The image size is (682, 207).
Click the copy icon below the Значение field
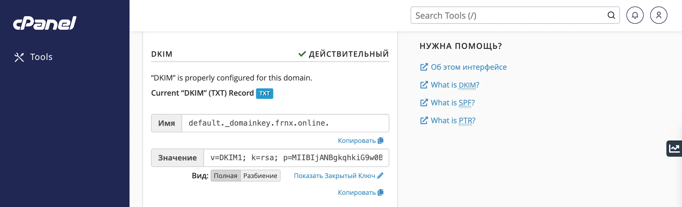pos(381,192)
